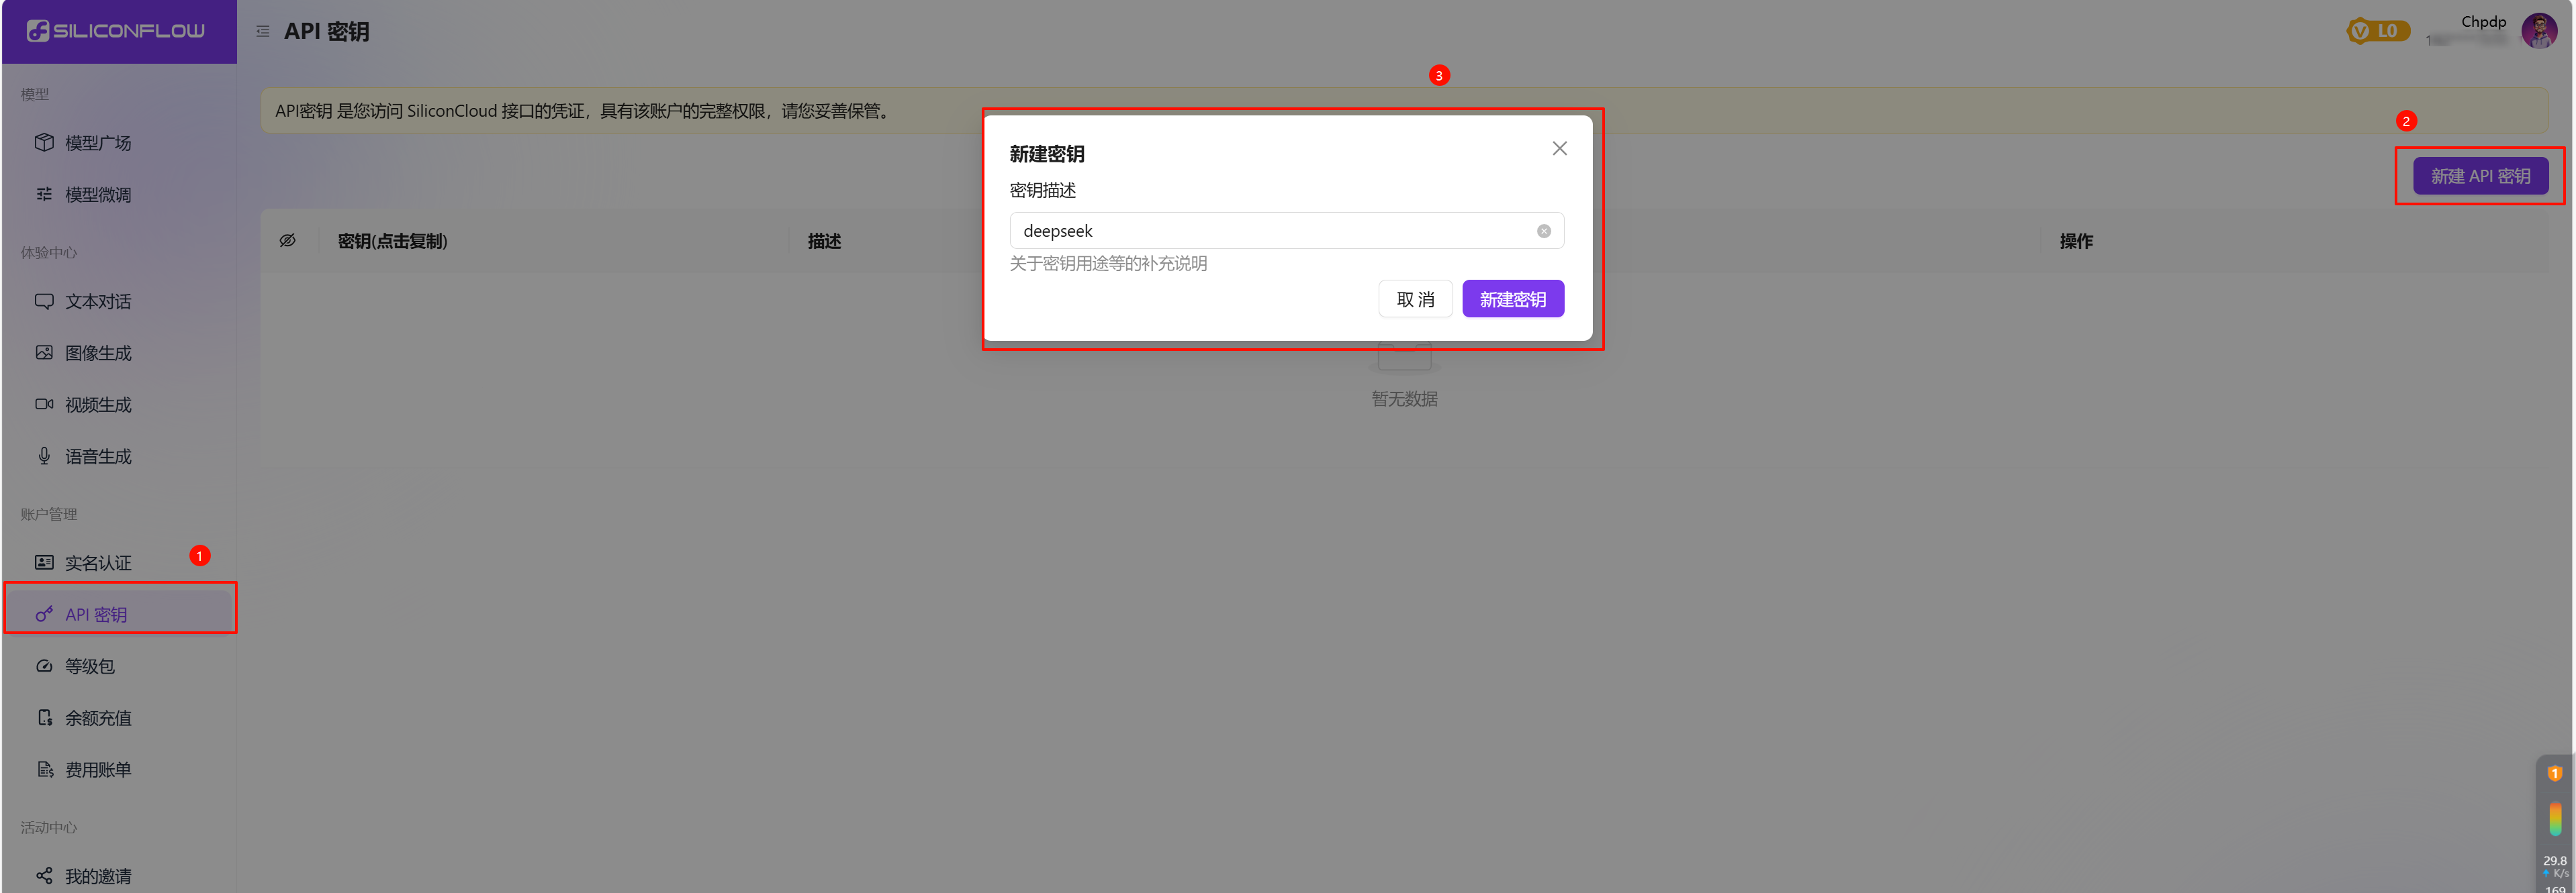Go to 实名认证 in the sidebar
The width and height of the screenshot is (2576, 893).
pos(97,564)
